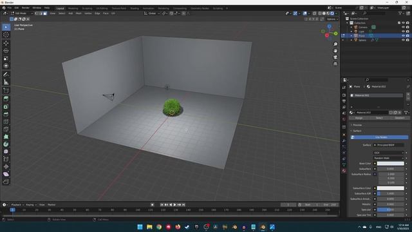Select the Bevel tool

(x=6, y=114)
